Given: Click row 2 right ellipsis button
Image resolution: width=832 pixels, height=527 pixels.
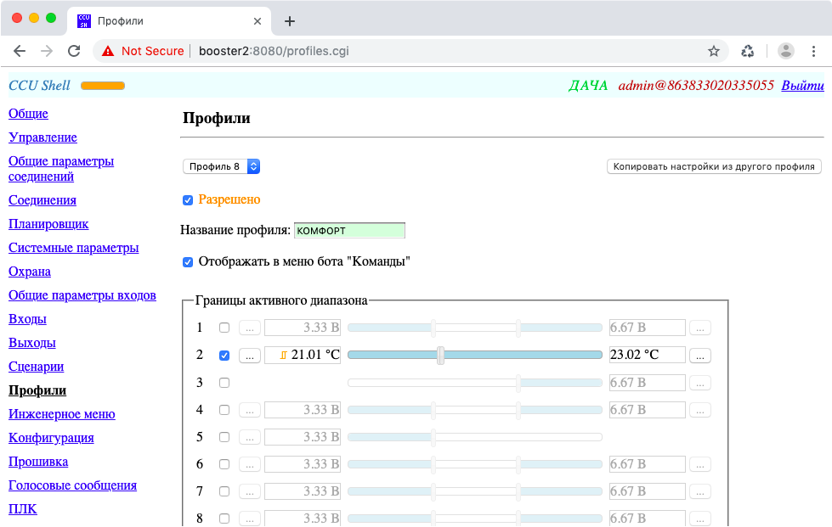Looking at the screenshot, I should click(x=700, y=356).
